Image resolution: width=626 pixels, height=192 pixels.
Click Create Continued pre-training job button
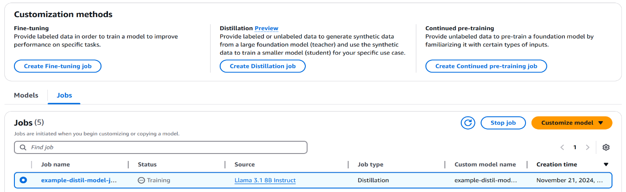click(x=486, y=66)
